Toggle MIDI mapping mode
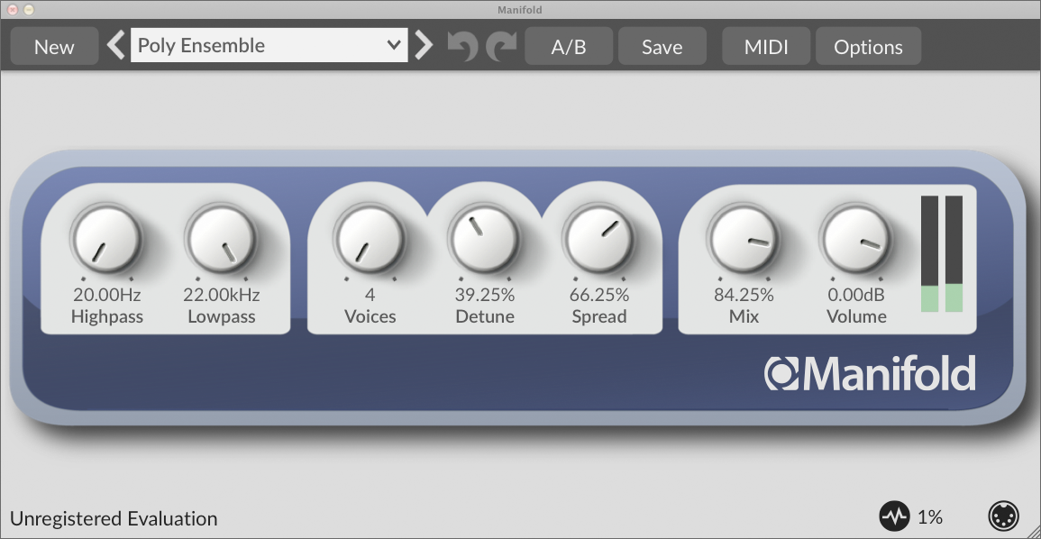1041x539 pixels. point(765,45)
